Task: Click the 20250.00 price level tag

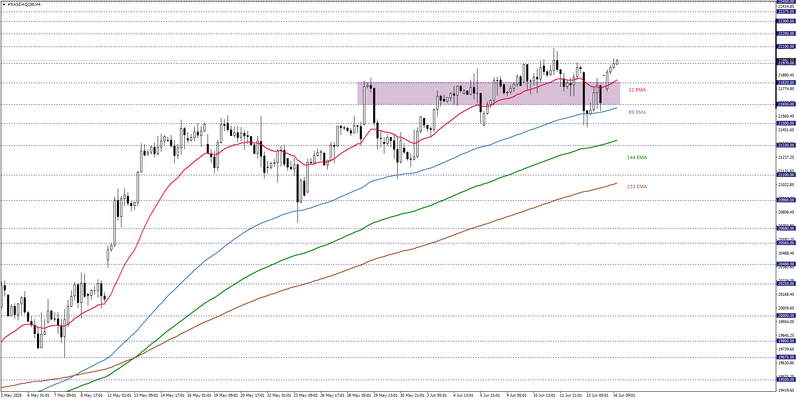Action: coord(786,284)
